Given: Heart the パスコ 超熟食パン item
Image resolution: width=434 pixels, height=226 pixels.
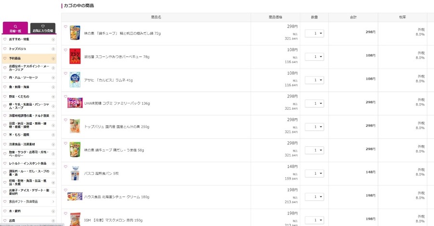Looking at the screenshot, I should tap(66, 167).
